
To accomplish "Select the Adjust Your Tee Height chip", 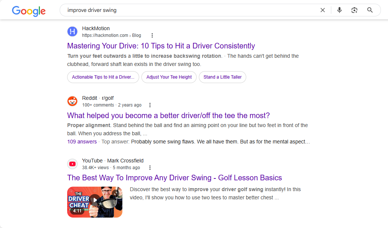I will point(169,77).
